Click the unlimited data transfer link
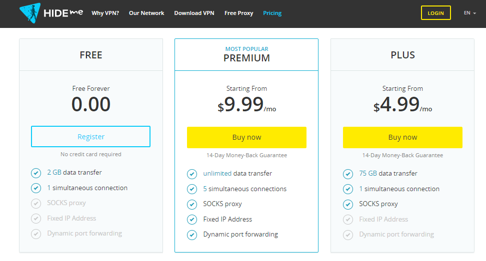 point(217,174)
